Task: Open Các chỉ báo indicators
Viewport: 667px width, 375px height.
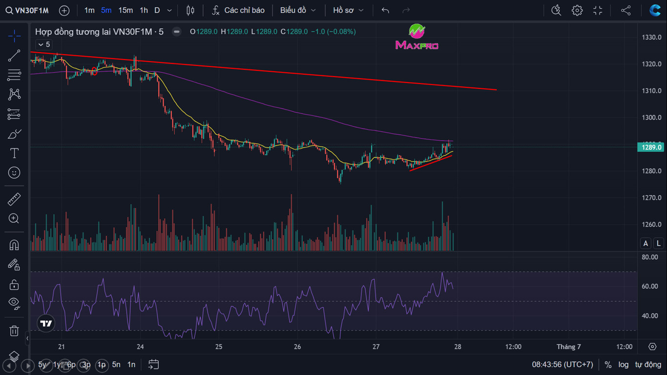Action: click(x=238, y=10)
